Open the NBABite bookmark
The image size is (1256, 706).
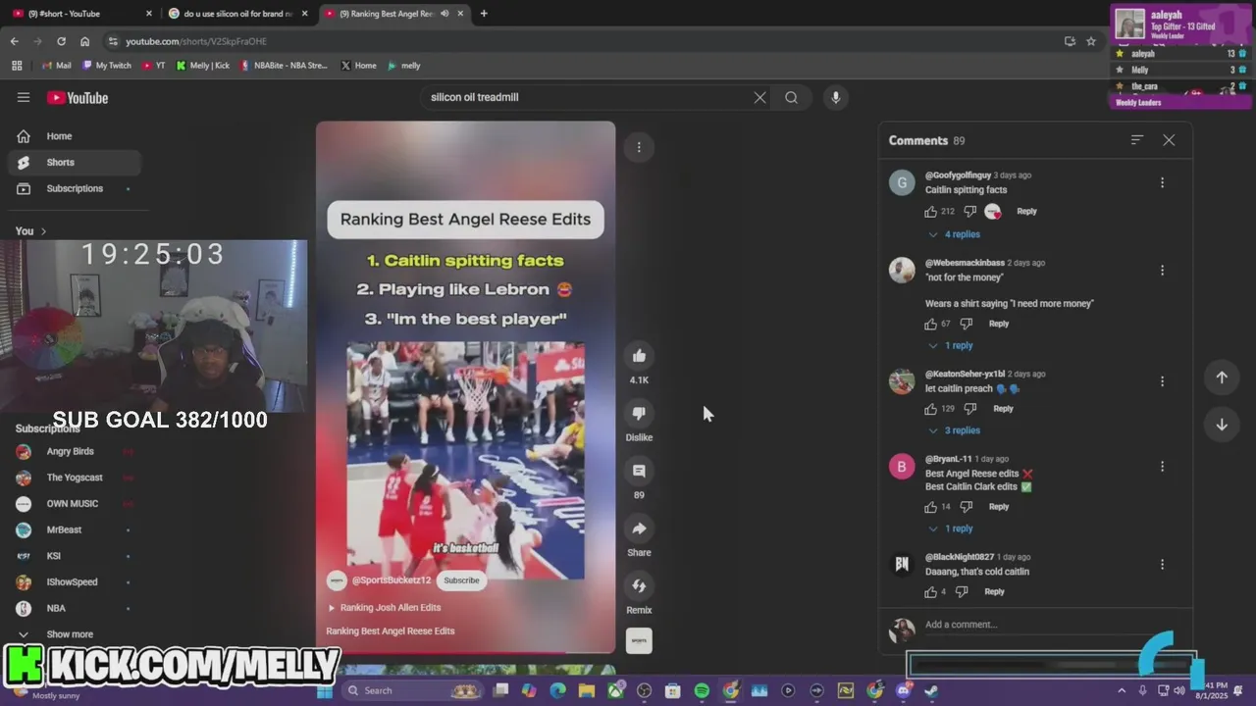pos(285,66)
